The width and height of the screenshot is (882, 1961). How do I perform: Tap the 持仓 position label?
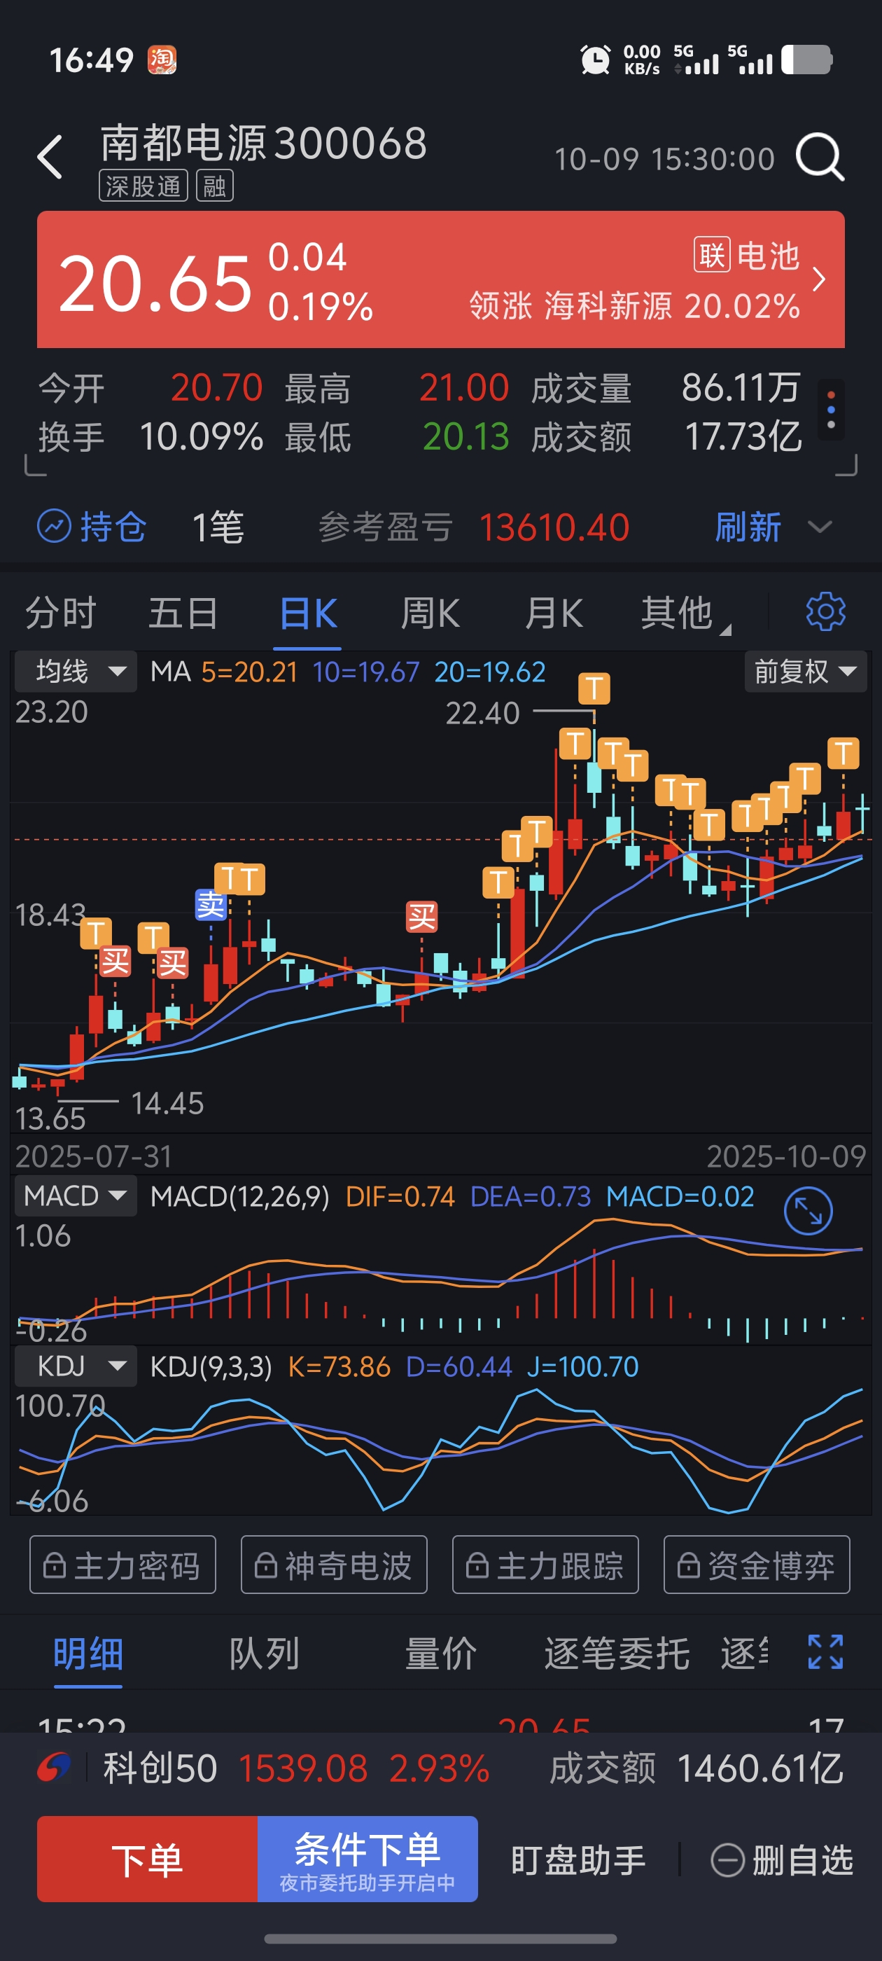pos(113,527)
